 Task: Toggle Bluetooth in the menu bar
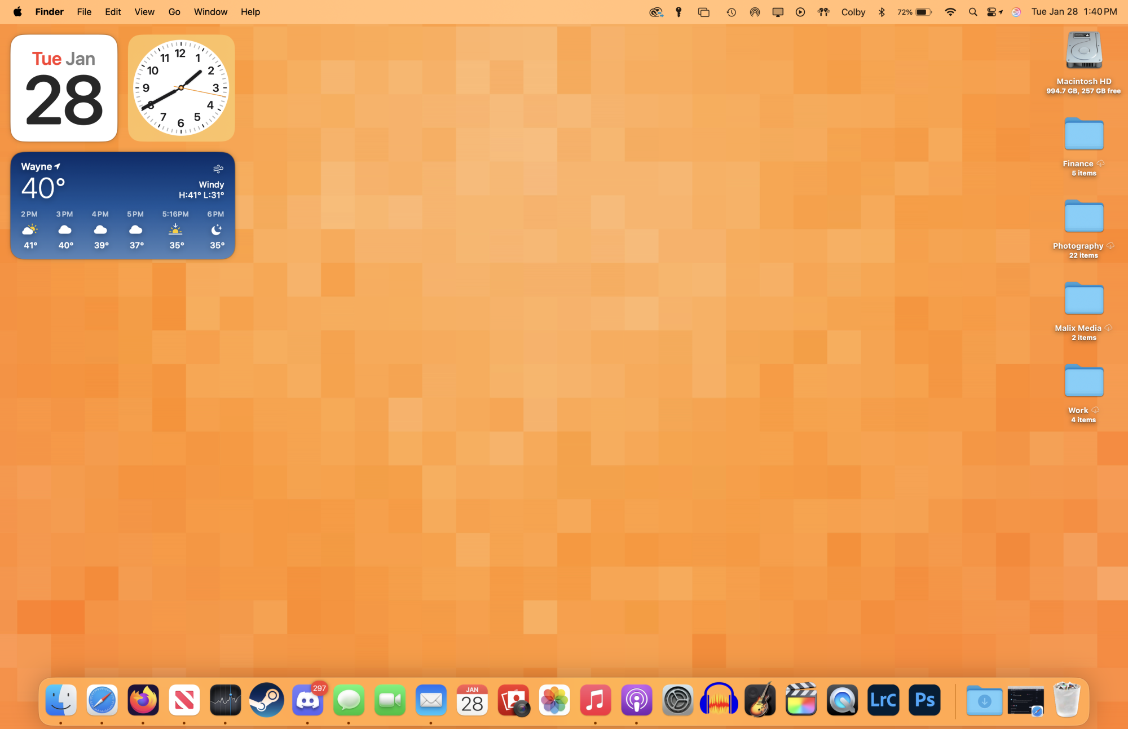tap(882, 11)
